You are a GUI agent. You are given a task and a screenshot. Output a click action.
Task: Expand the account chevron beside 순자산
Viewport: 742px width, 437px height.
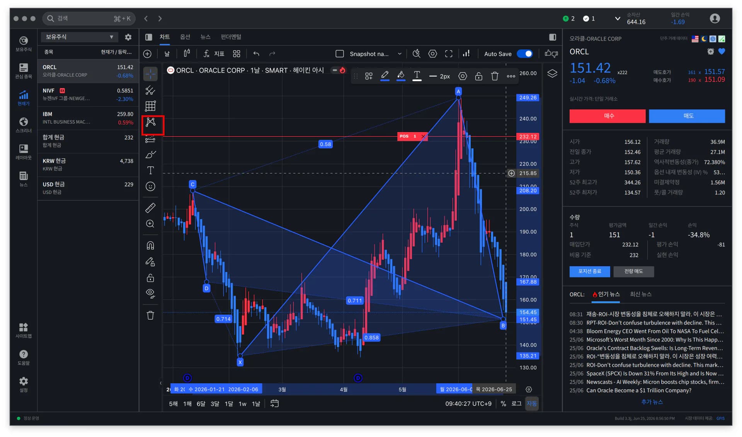618,18
